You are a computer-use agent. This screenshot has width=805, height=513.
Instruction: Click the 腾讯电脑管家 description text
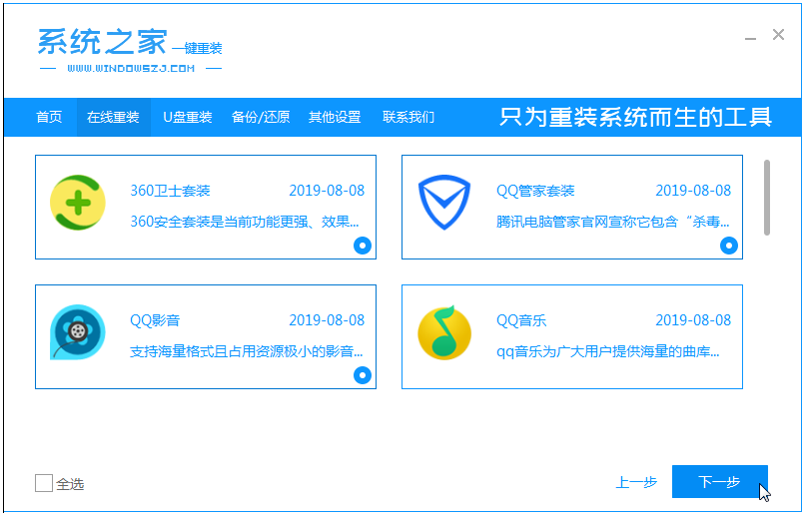point(613,222)
